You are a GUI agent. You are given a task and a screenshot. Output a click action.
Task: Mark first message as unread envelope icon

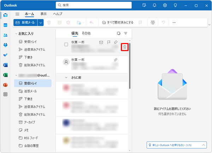pyautogui.click(x=101, y=42)
